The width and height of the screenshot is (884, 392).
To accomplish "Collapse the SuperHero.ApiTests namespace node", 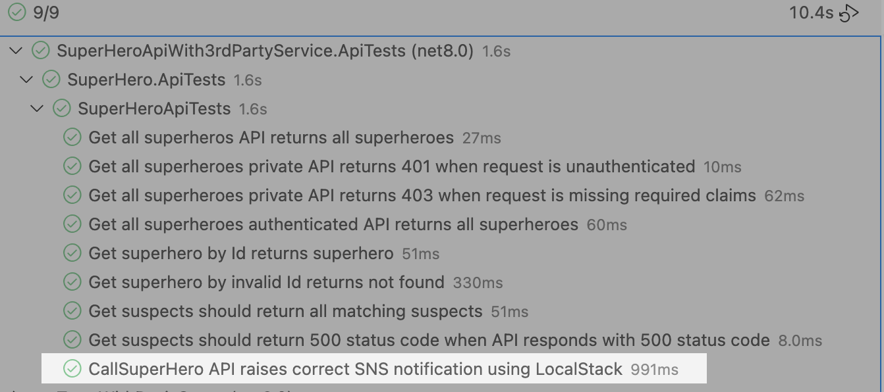I will [x=27, y=80].
